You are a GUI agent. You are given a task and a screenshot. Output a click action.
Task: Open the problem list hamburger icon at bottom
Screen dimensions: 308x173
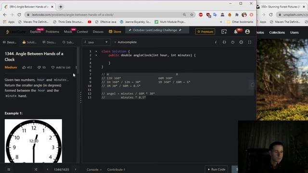[9, 170]
